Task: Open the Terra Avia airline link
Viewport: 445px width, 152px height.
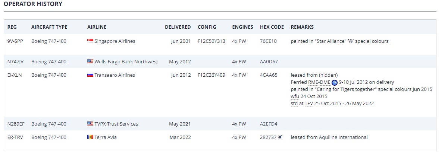Action: tap(106, 137)
